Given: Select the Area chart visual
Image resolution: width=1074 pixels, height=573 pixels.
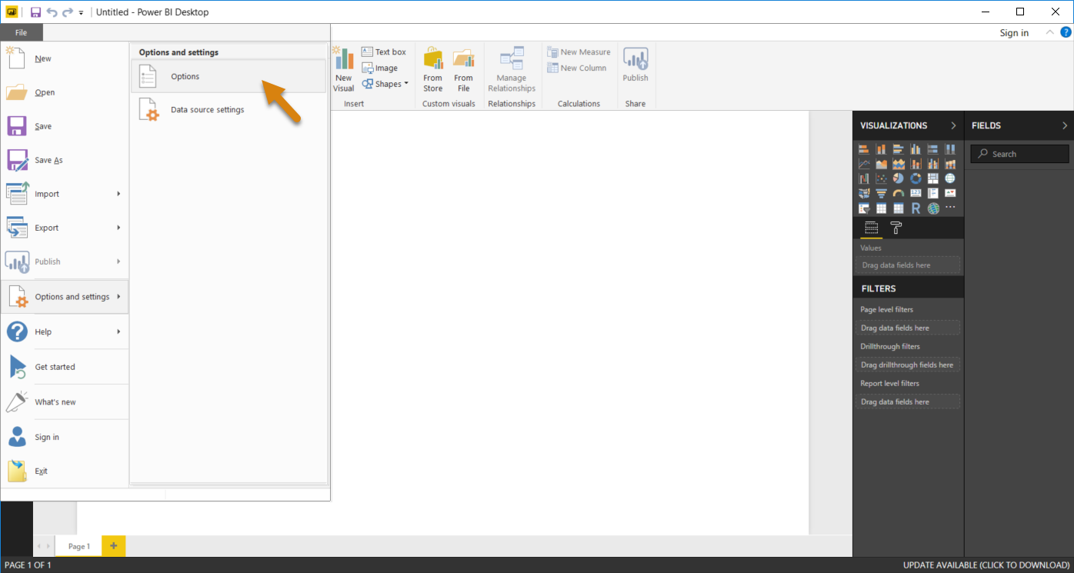Looking at the screenshot, I should [881, 164].
